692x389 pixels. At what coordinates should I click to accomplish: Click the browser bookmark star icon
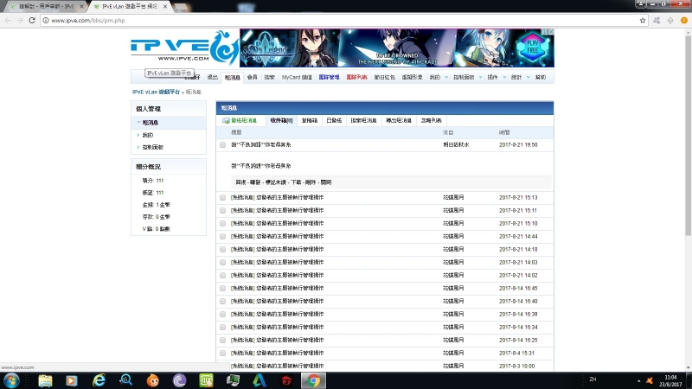tap(643, 20)
